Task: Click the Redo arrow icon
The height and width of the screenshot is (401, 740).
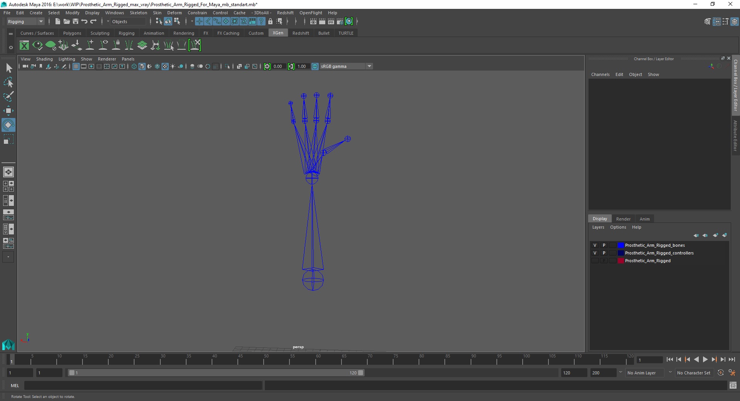Action: coord(94,22)
